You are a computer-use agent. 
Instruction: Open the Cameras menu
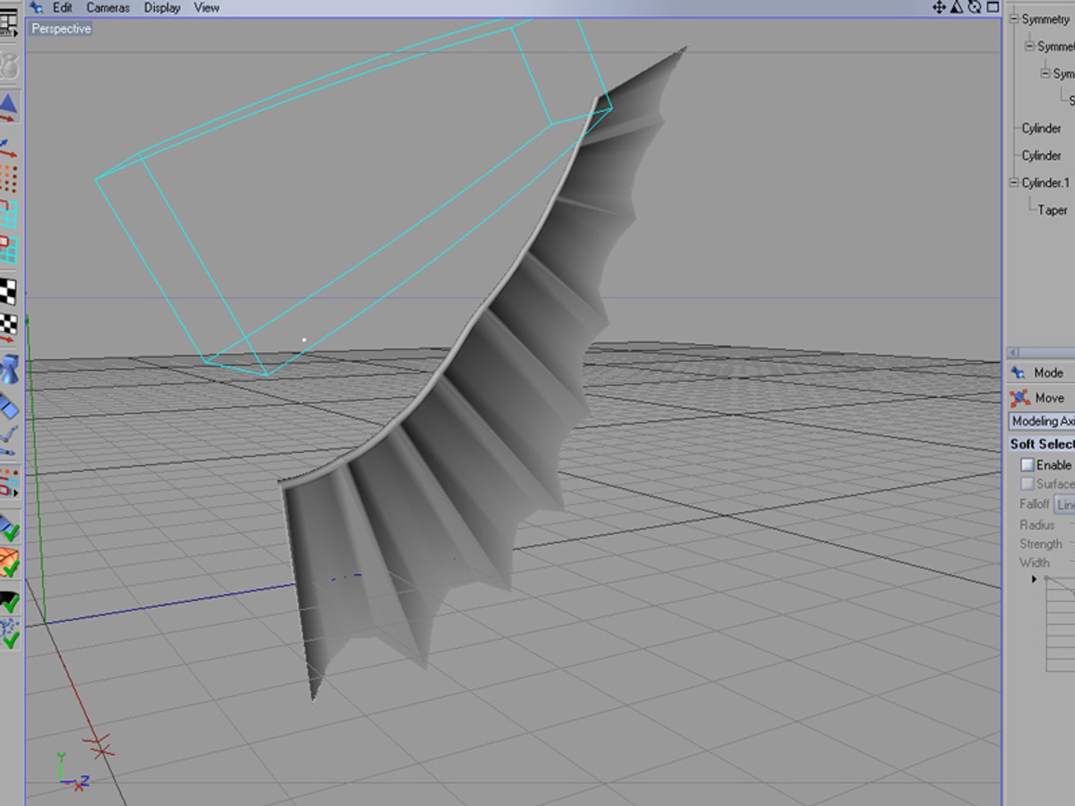click(x=108, y=7)
